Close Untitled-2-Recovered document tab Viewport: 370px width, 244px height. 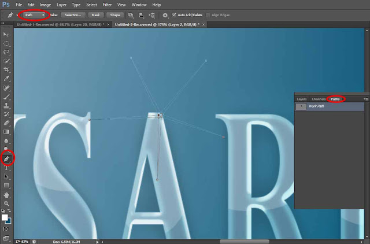[203, 24]
